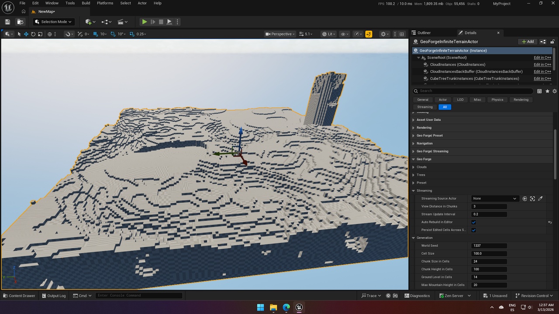Filter details by Rendering category
The height and width of the screenshot is (314, 559).
[x=521, y=99]
